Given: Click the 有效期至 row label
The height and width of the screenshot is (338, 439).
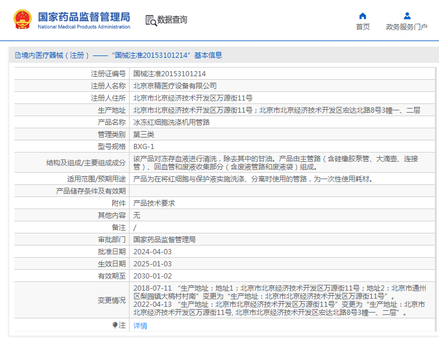Looking at the screenshot, I should (x=112, y=276).
